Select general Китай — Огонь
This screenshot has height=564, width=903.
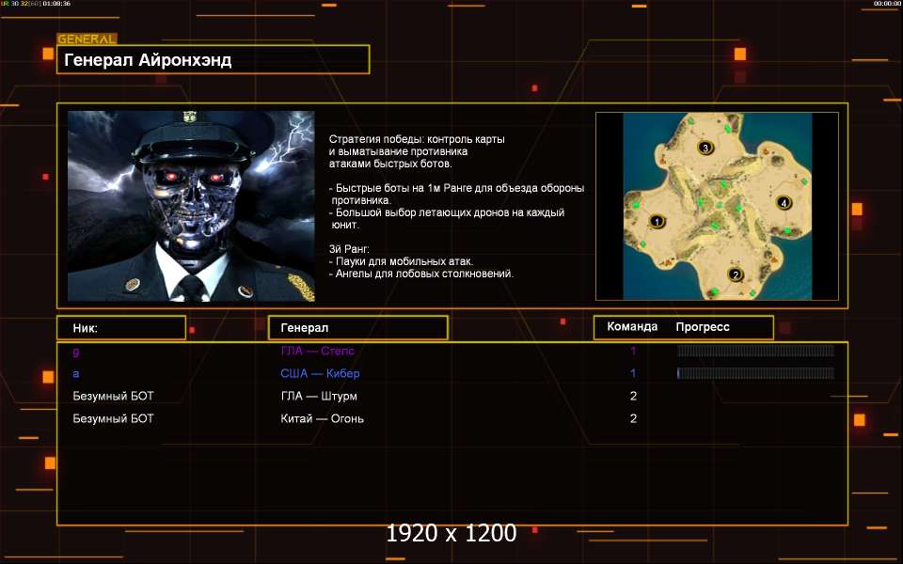322,418
